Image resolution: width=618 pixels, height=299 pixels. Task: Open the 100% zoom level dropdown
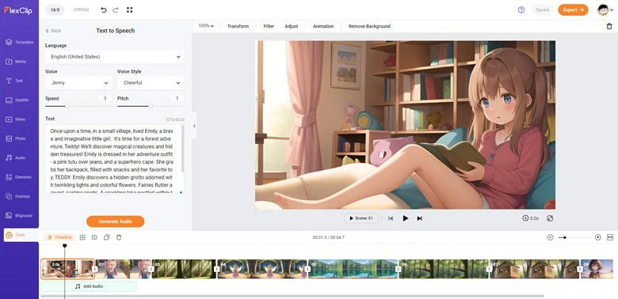click(206, 26)
